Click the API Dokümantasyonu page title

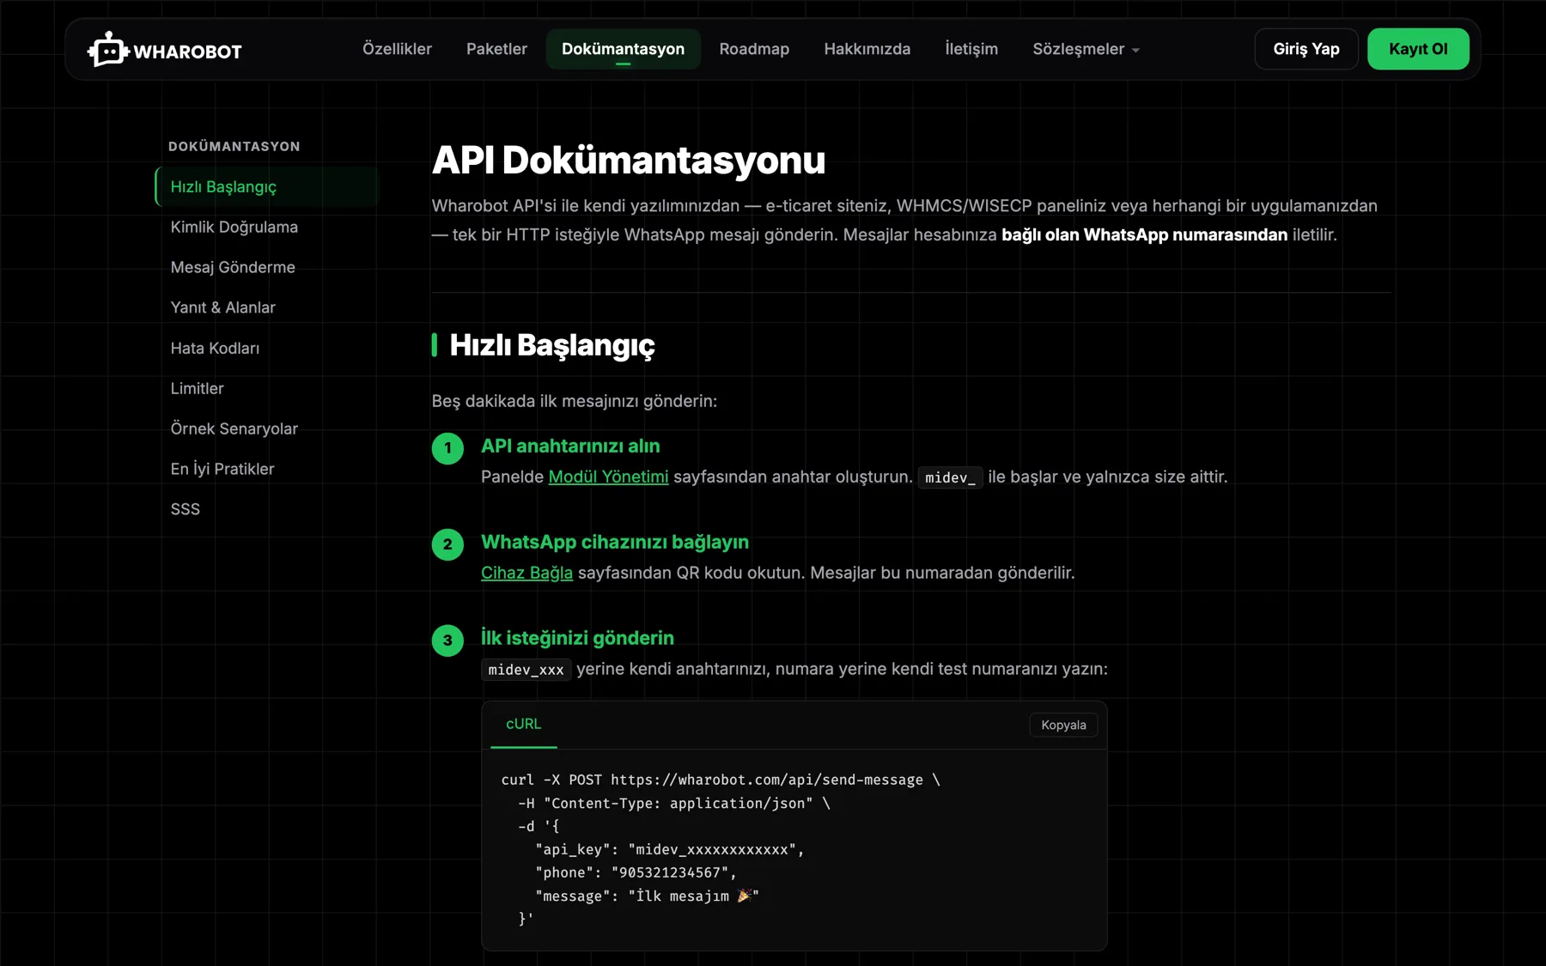click(x=629, y=161)
